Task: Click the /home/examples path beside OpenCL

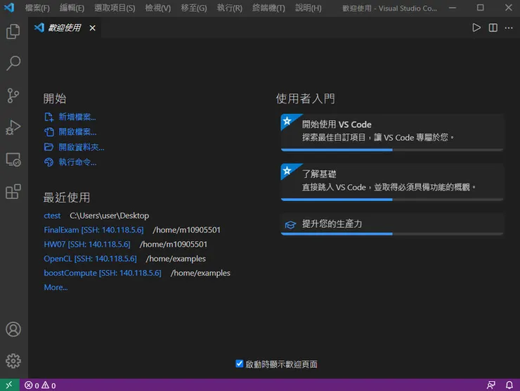Action: point(176,259)
